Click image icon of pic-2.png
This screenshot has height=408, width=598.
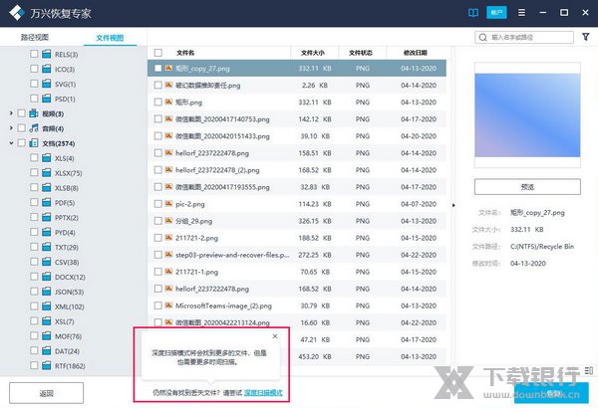point(168,204)
